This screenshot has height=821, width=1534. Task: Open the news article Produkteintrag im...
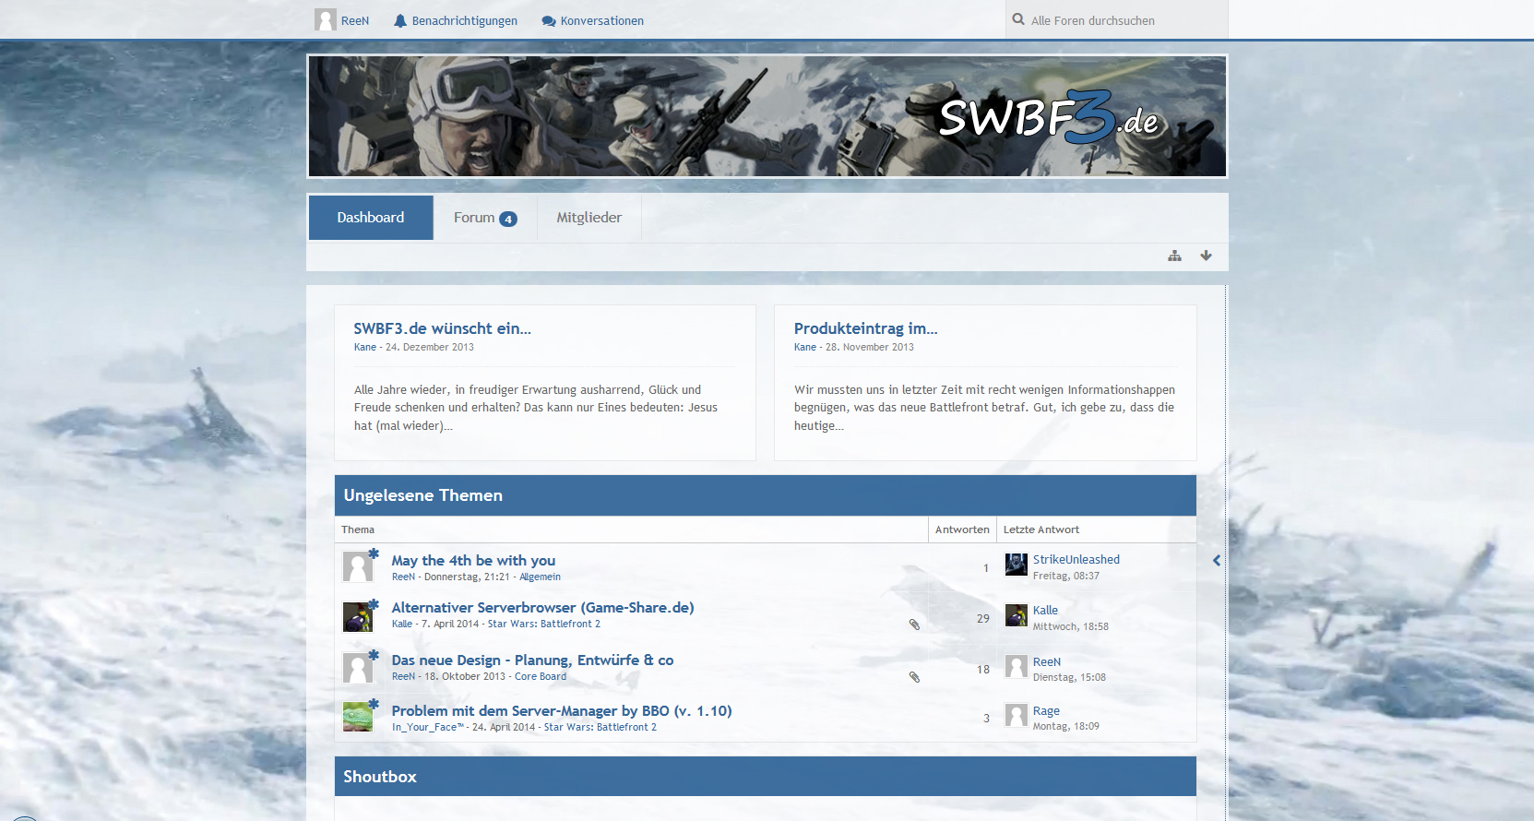(x=866, y=328)
